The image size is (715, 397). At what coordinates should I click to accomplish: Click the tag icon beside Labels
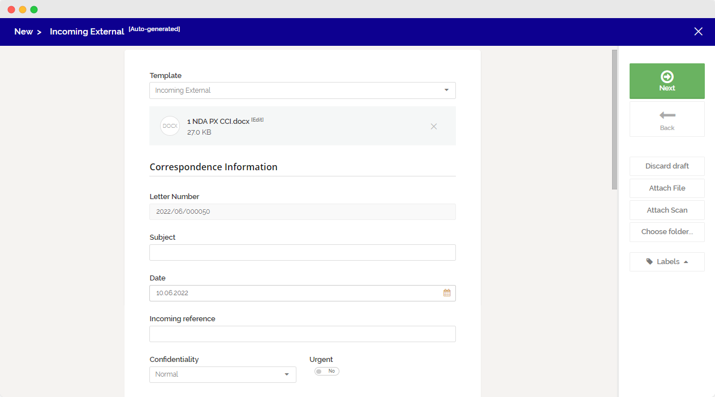click(x=649, y=262)
